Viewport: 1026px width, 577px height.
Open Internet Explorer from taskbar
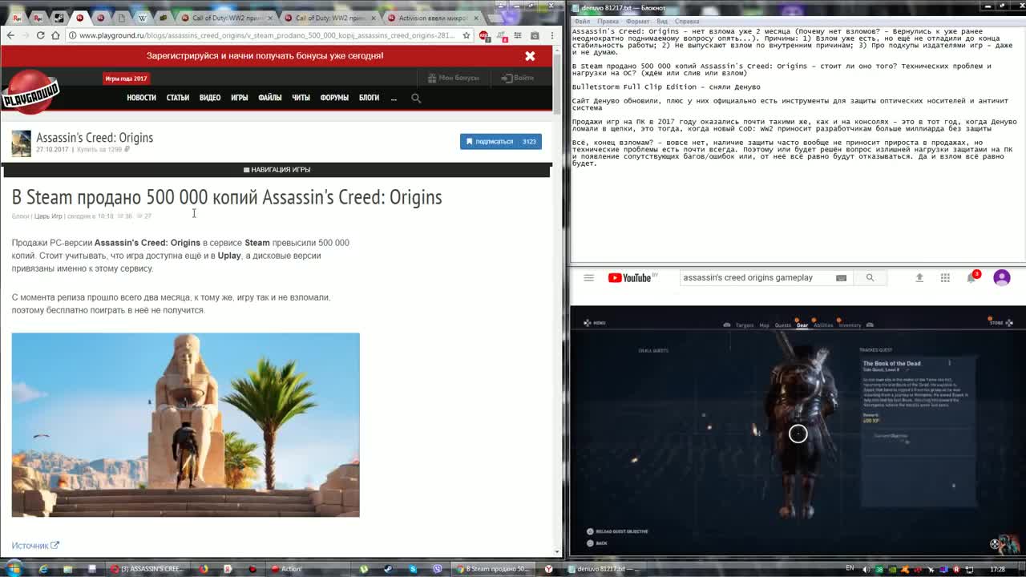(x=43, y=569)
